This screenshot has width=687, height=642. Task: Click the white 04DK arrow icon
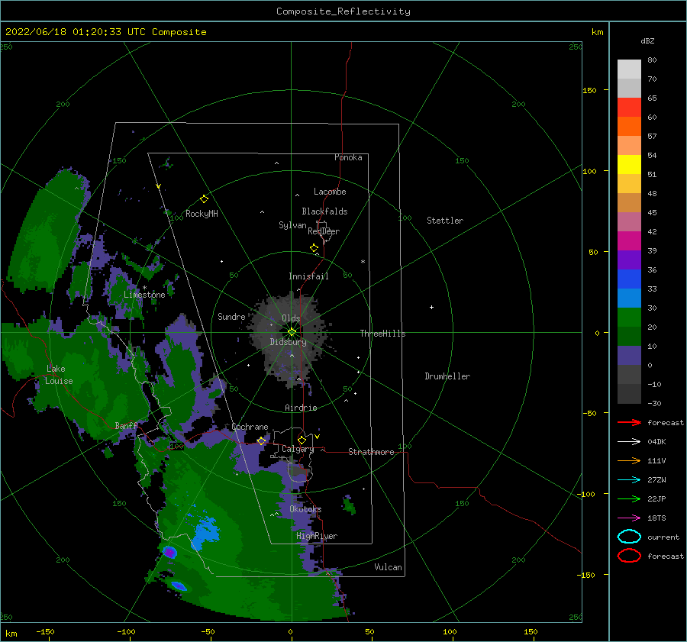[x=629, y=441]
